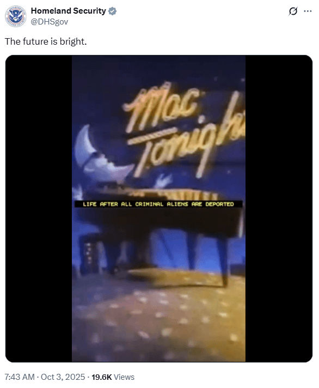Click the Mac Tonight neon sign in video
Viewport: 319px width, 388px height.
coord(184,130)
